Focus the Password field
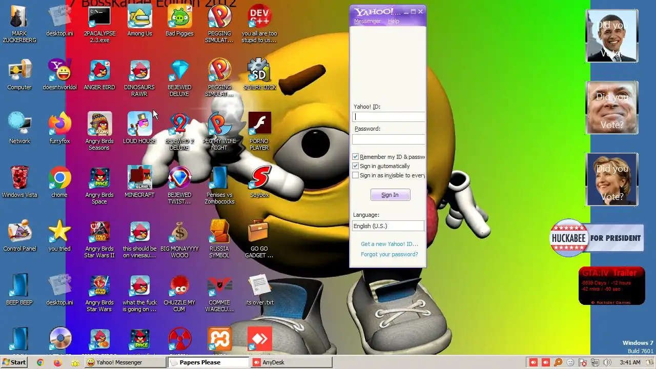The width and height of the screenshot is (656, 369). coord(388,139)
